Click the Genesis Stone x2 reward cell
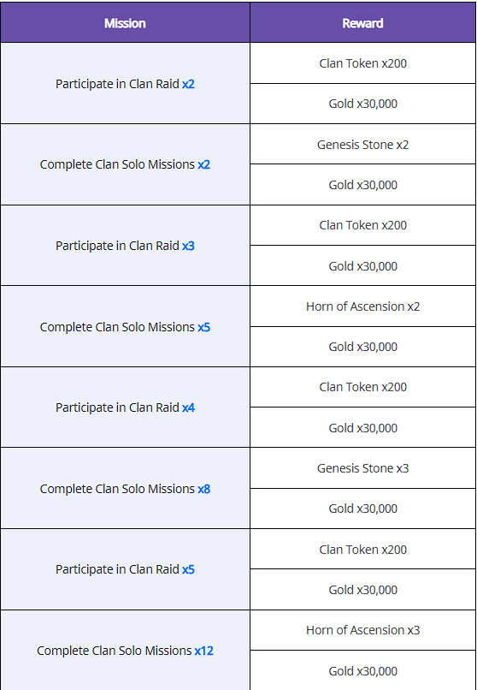The height and width of the screenshot is (690, 477). click(362, 145)
